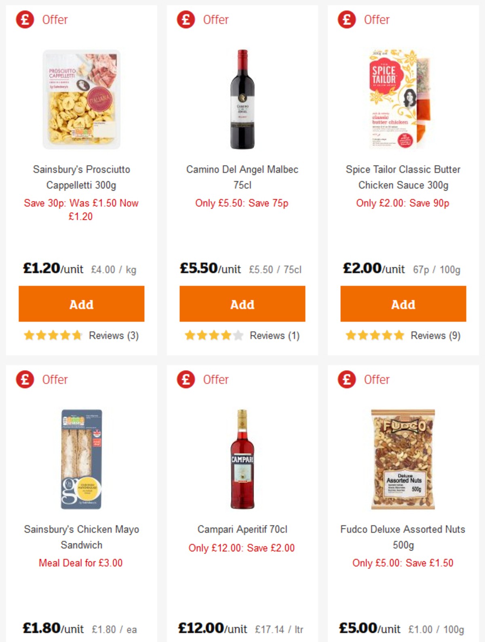Click the Meal Deal for £3.00 text
The image size is (485, 642).
(81, 562)
